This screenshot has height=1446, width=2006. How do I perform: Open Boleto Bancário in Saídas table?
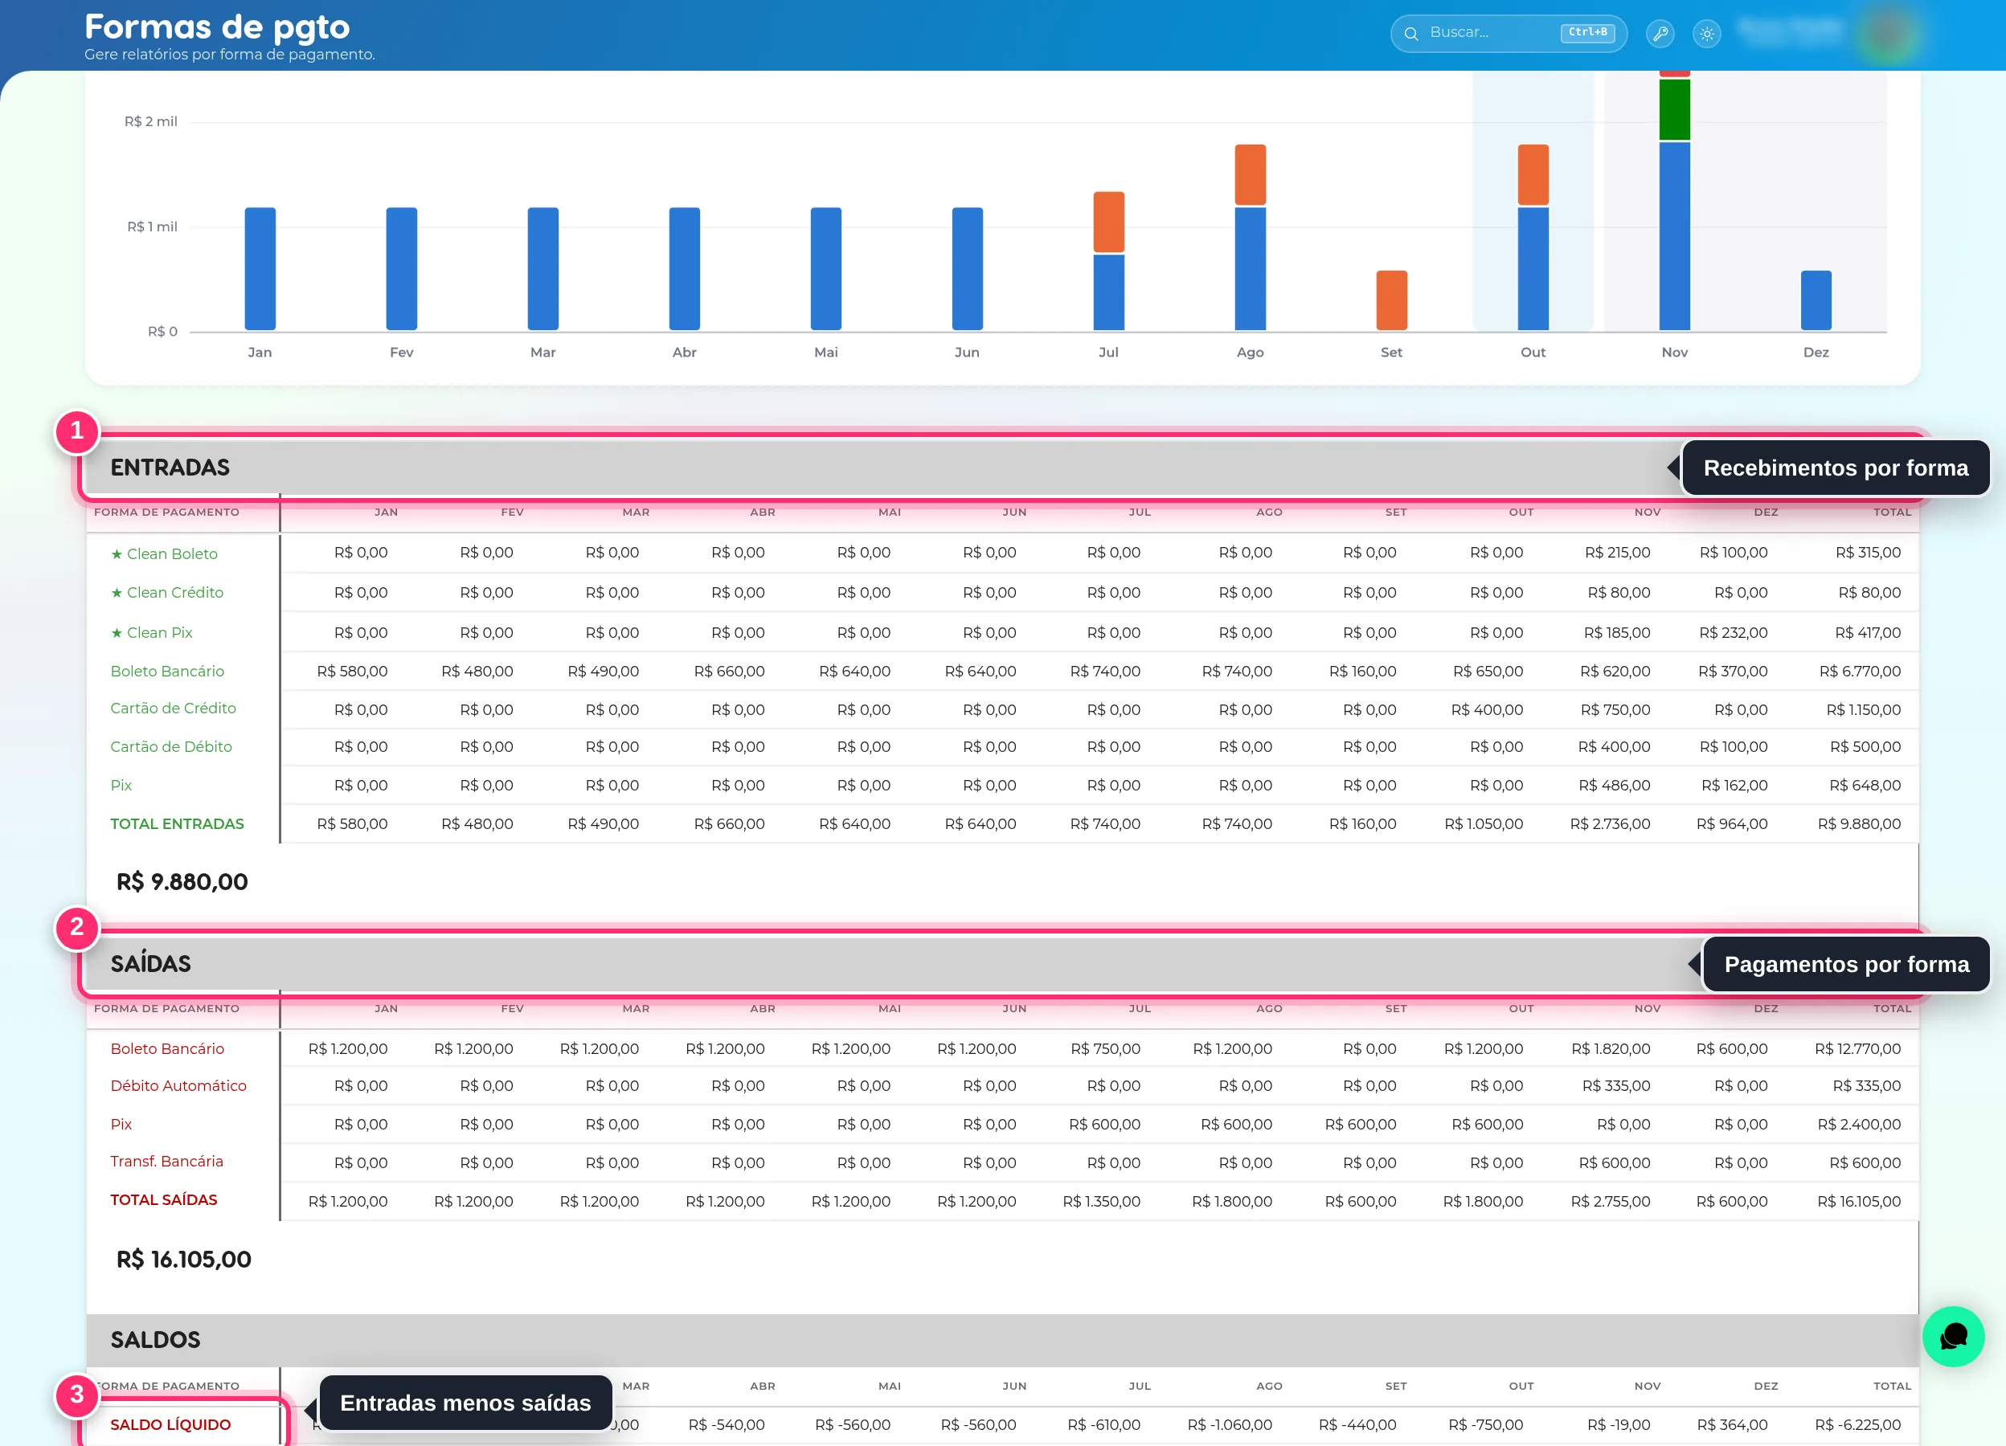(x=167, y=1048)
